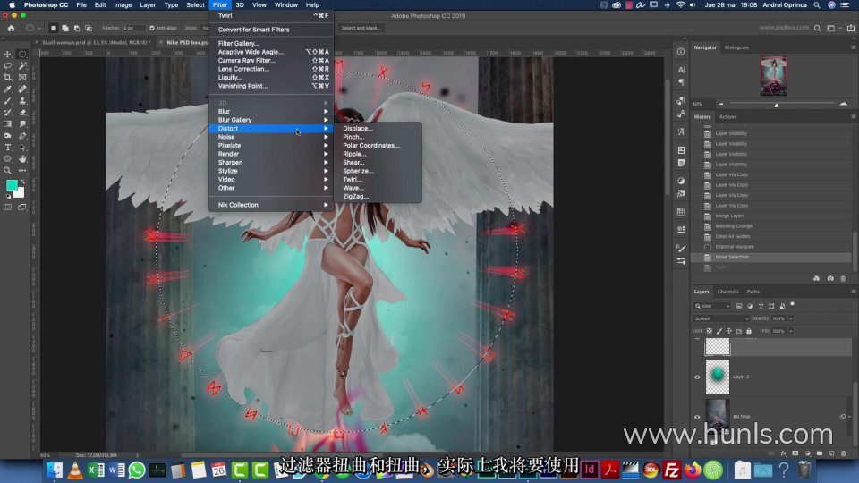Adjust Navigator zoom slider handle

(777, 105)
